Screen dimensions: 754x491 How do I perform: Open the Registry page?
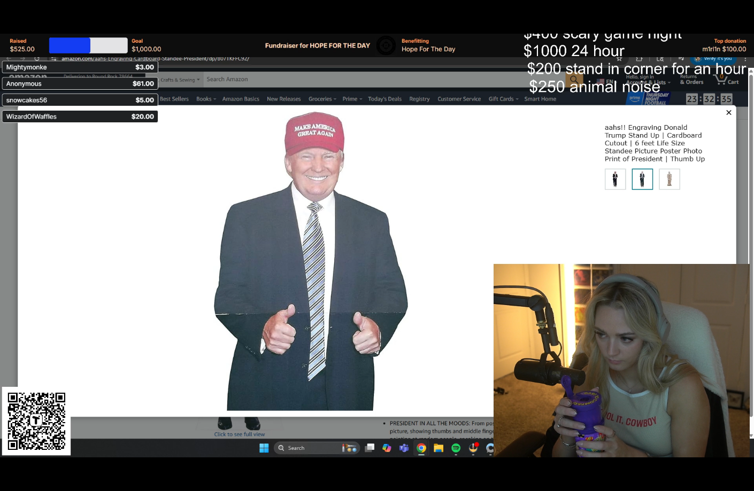(x=419, y=99)
